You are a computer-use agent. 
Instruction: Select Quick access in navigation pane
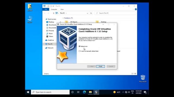[x=51, y=19]
